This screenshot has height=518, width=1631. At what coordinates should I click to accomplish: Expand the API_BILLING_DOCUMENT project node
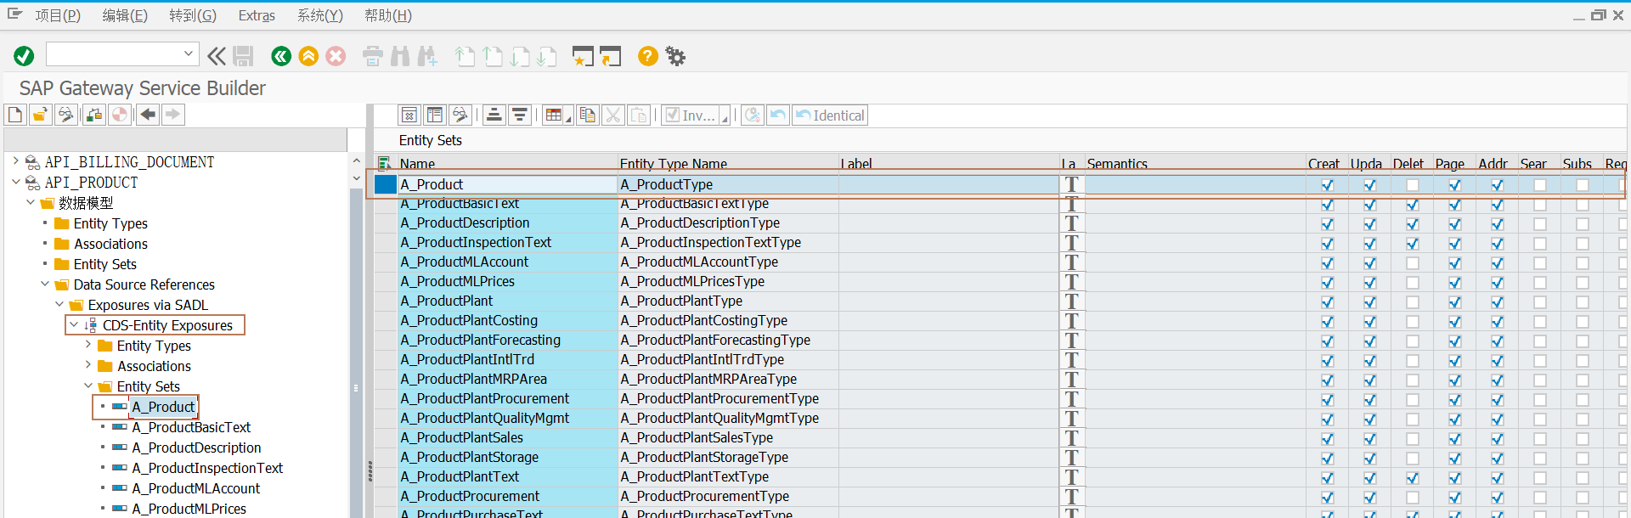click(x=15, y=160)
